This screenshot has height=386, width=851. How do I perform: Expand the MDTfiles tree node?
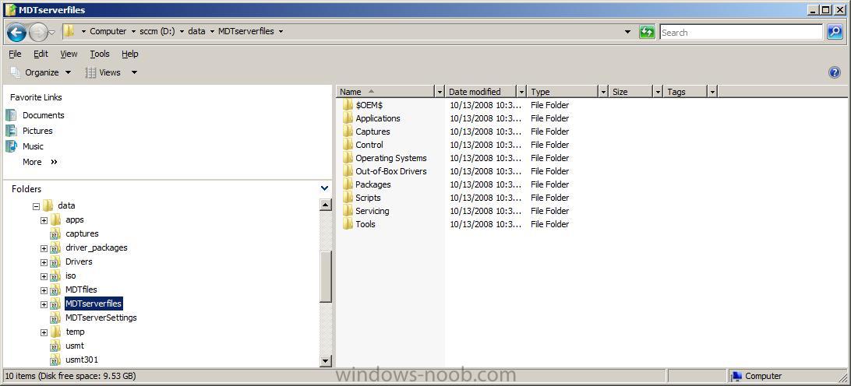[44, 290]
